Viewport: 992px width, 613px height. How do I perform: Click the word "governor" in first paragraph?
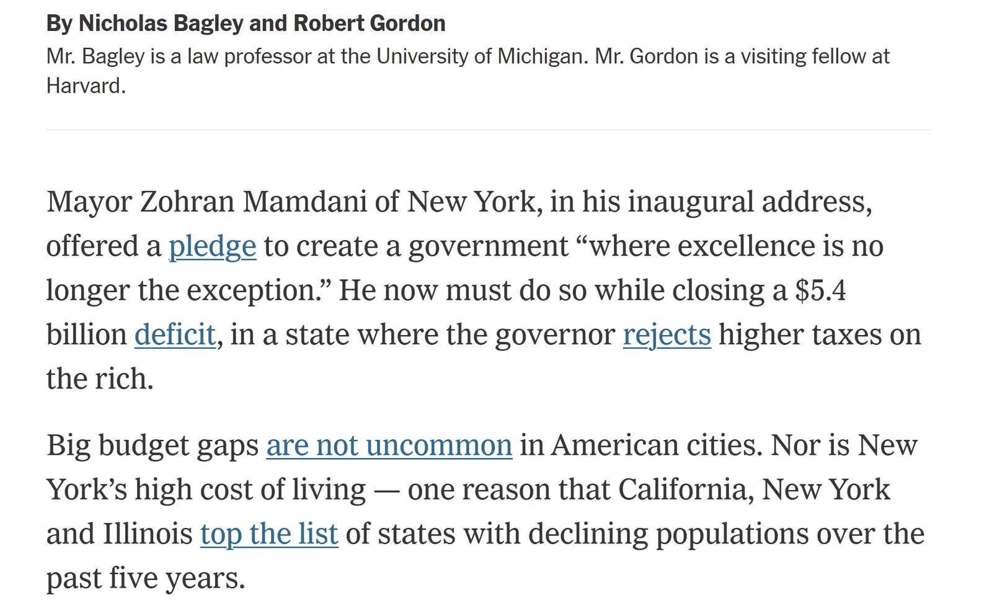click(x=555, y=335)
